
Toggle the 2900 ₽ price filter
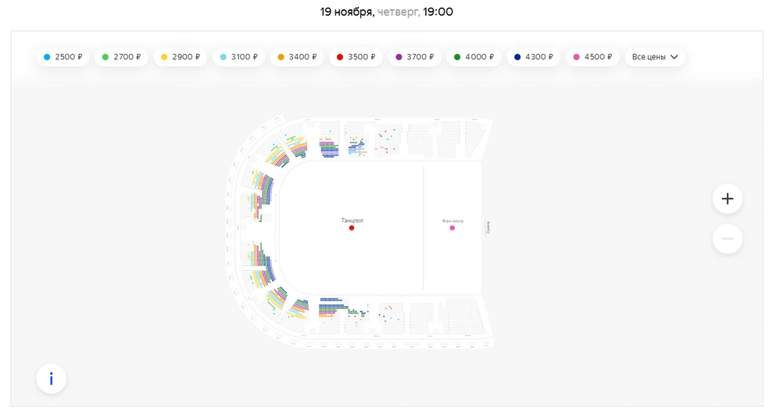tap(180, 57)
